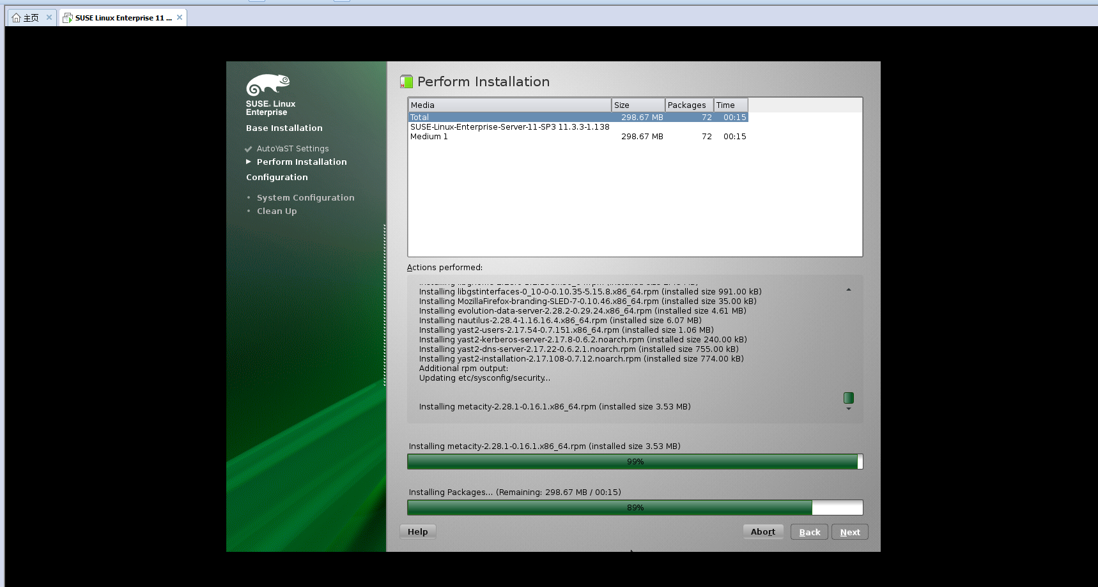This screenshot has height=587, width=1098.
Task: Click the Updating etc/sysconfig/security log line
Action: coord(484,378)
